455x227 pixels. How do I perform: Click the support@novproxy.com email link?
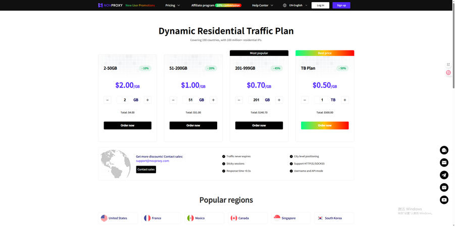click(153, 161)
